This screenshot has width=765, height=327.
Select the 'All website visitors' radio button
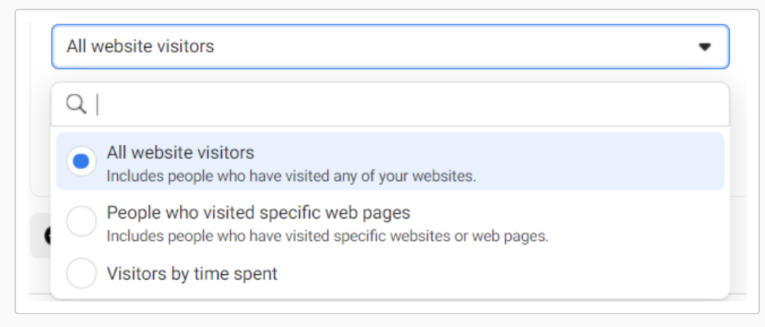(81, 161)
